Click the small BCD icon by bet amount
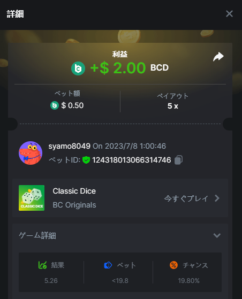Viewport: 242px width, 299px height. (55, 105)
